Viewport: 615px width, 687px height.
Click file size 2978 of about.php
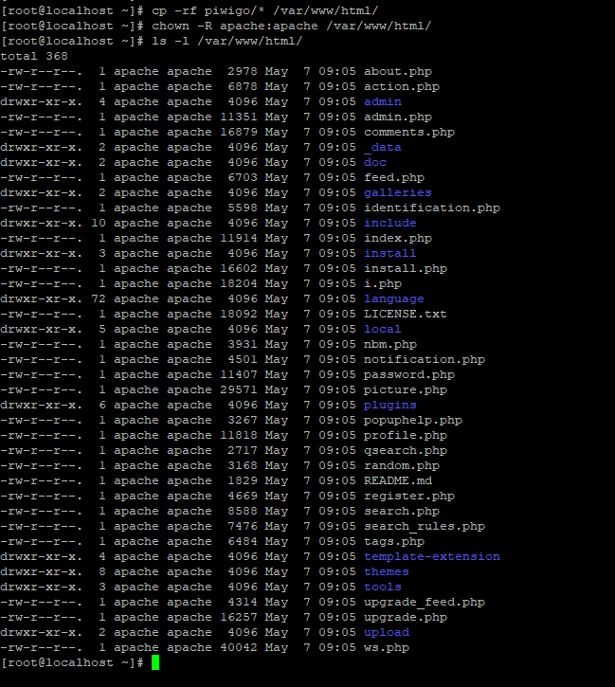point(243,71)
